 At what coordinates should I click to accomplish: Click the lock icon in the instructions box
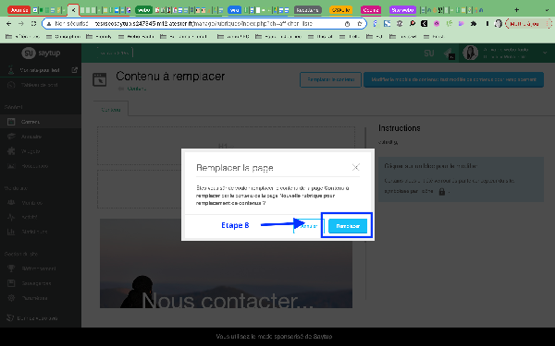(x=442, y=191)
